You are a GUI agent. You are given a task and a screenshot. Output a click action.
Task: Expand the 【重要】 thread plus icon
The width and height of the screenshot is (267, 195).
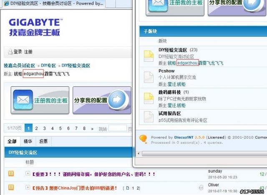[x=28, y=173]
